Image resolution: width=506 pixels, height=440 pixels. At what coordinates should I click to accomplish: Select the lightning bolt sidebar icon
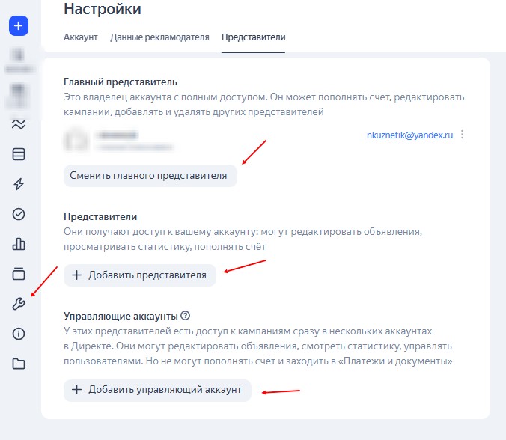pos(19,184)
